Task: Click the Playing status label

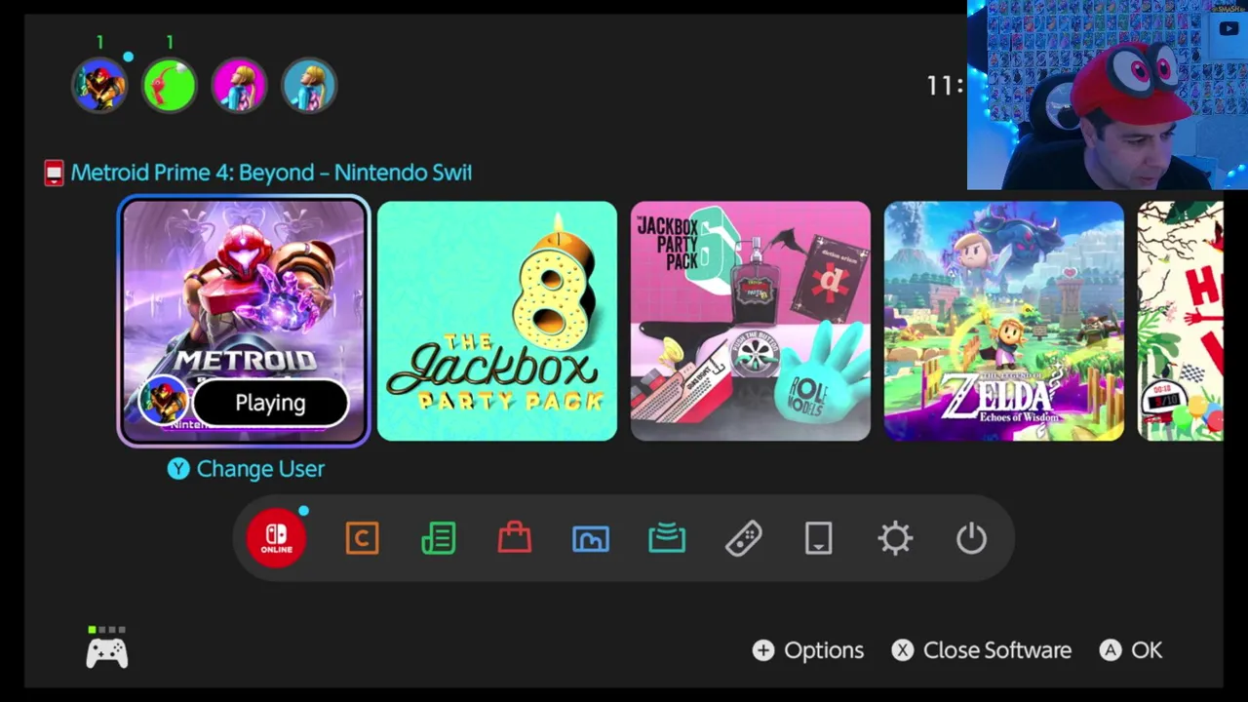Action: (270, 403)
